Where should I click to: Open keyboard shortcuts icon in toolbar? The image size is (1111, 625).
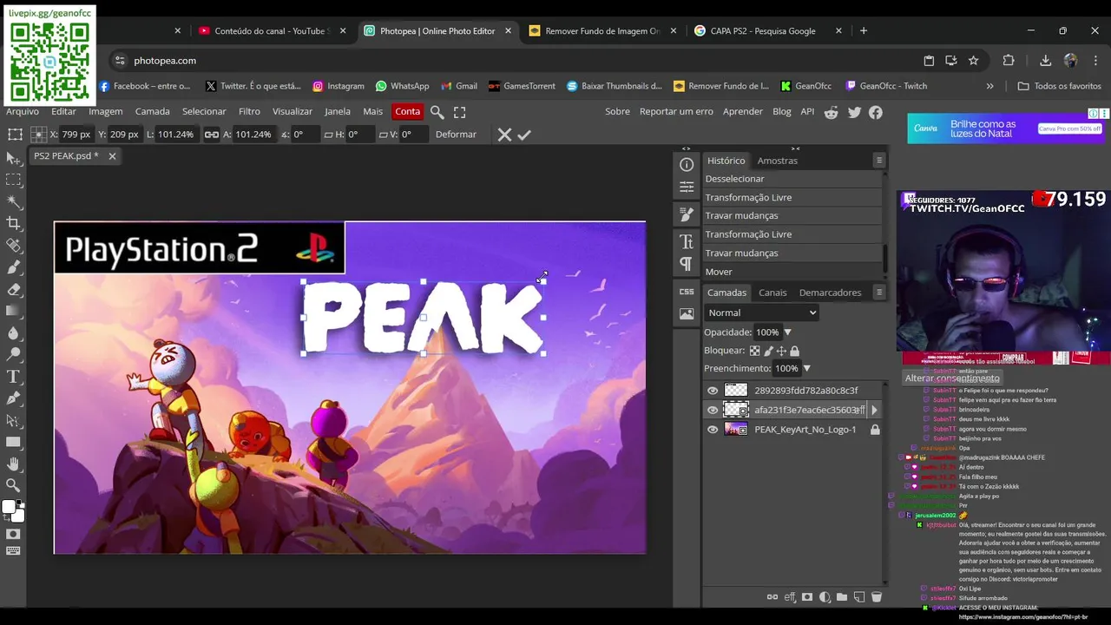tap(14, 551)
